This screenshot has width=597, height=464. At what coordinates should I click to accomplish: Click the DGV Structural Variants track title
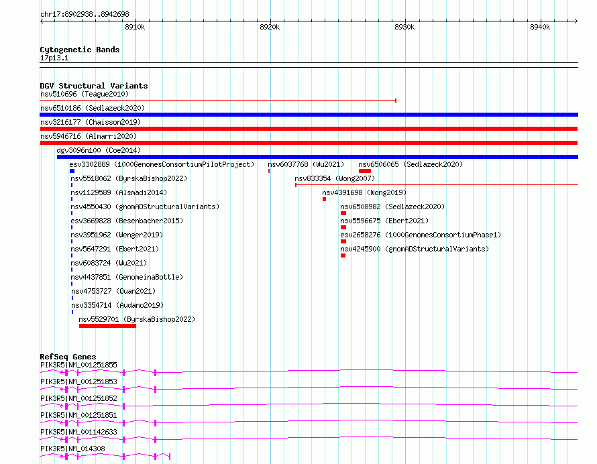pyautogui.click(x=94, y=86)
